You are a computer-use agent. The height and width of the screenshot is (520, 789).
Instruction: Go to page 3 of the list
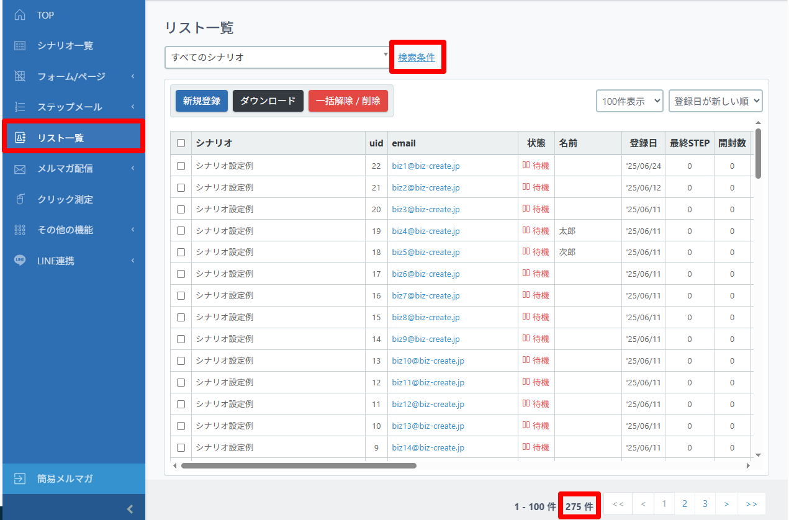705,504
